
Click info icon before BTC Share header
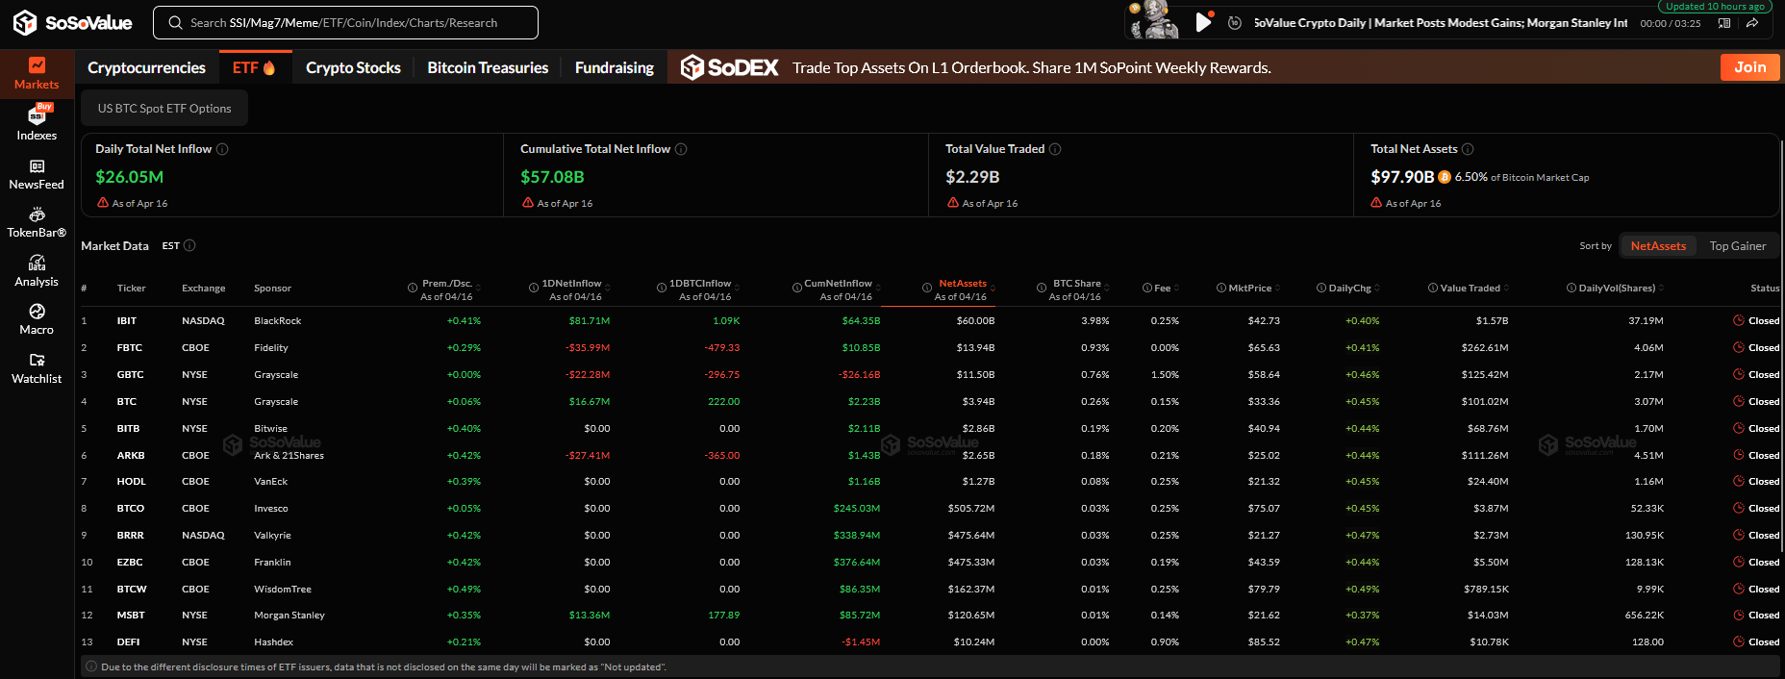[x=1042, y=288]
